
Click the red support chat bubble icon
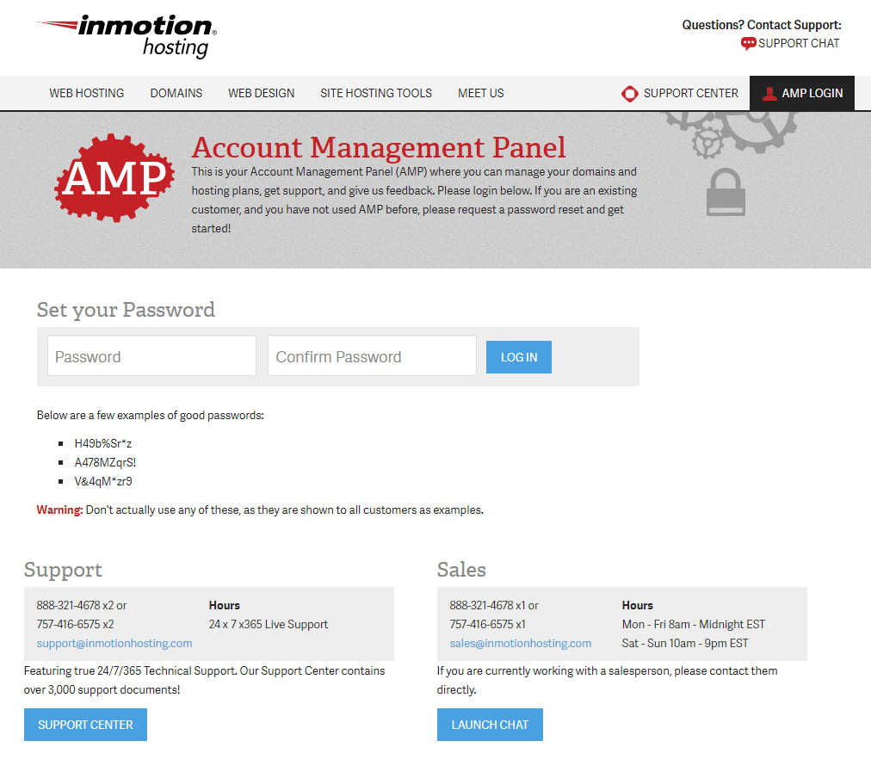click(x=748, y=43)
